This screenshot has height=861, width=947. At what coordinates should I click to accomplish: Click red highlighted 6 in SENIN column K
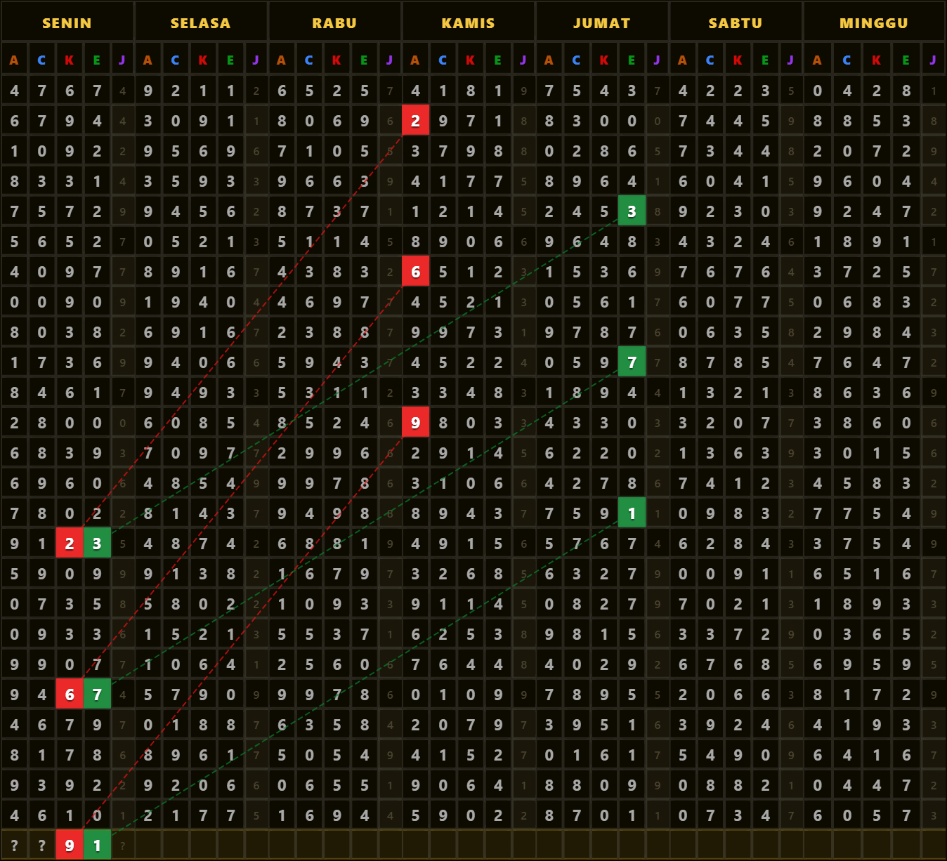[x=69, y=695]
